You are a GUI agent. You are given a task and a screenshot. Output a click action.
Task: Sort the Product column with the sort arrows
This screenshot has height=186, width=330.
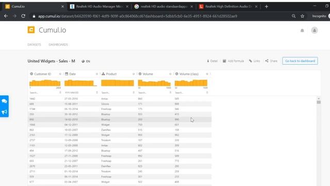tap(134, 92)
